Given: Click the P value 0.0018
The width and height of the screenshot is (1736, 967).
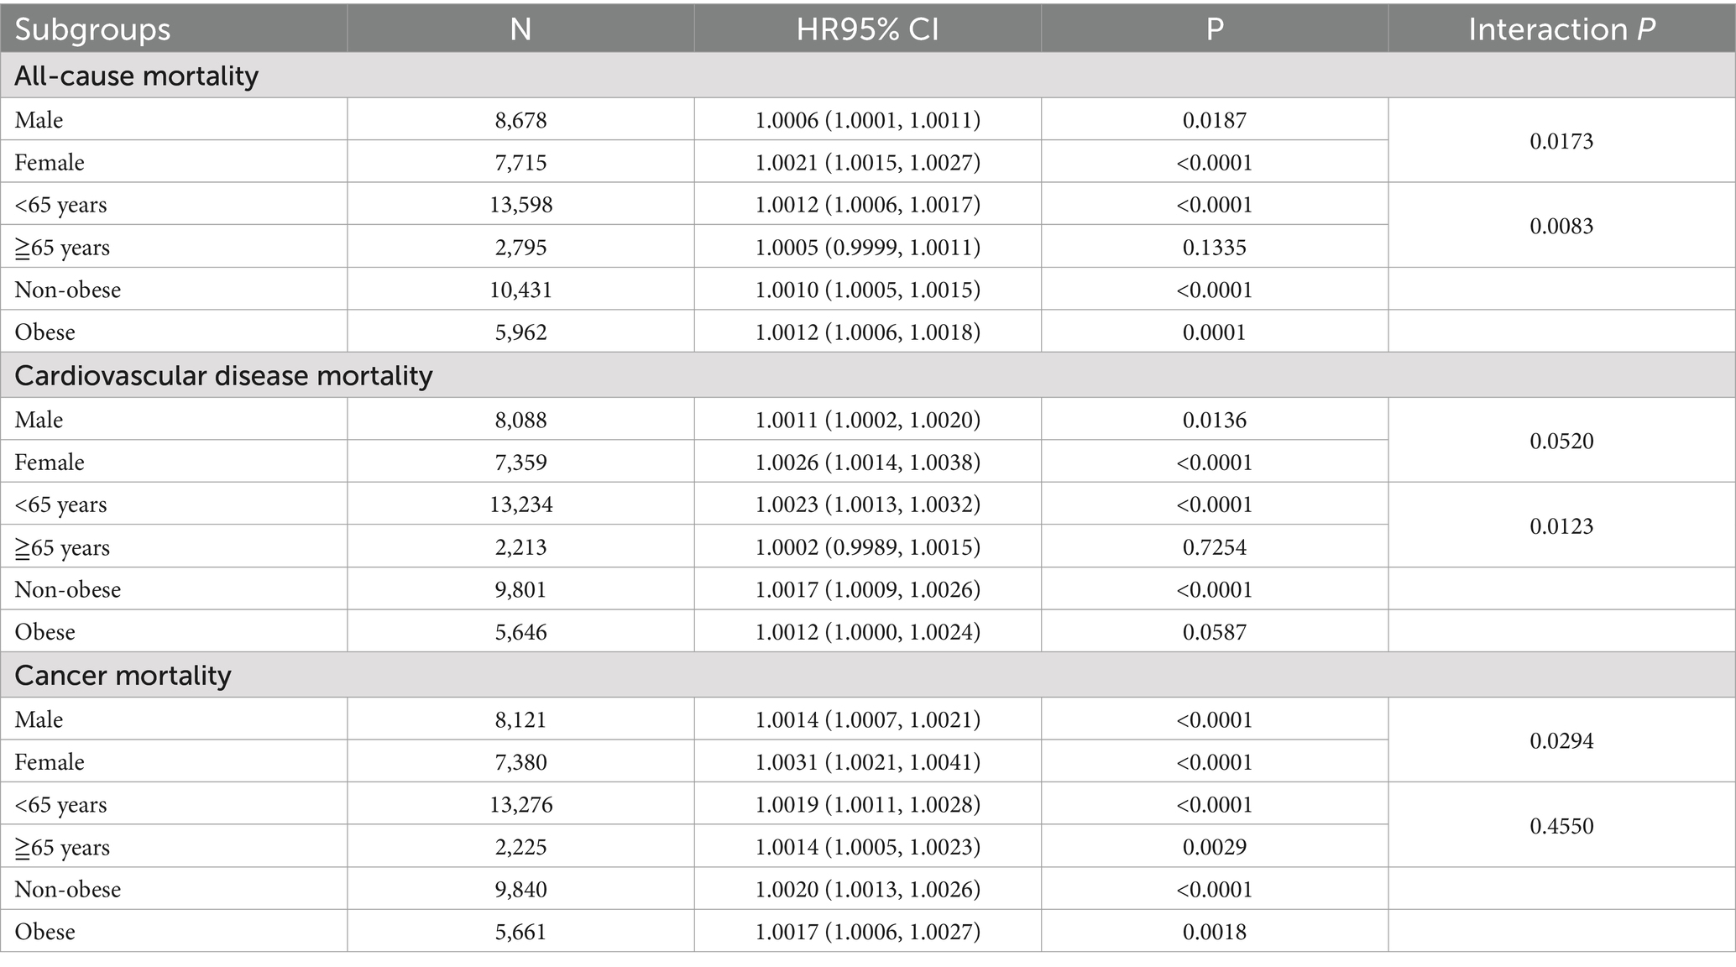Looking at the screenshot, I should [x=1214, y=932].
